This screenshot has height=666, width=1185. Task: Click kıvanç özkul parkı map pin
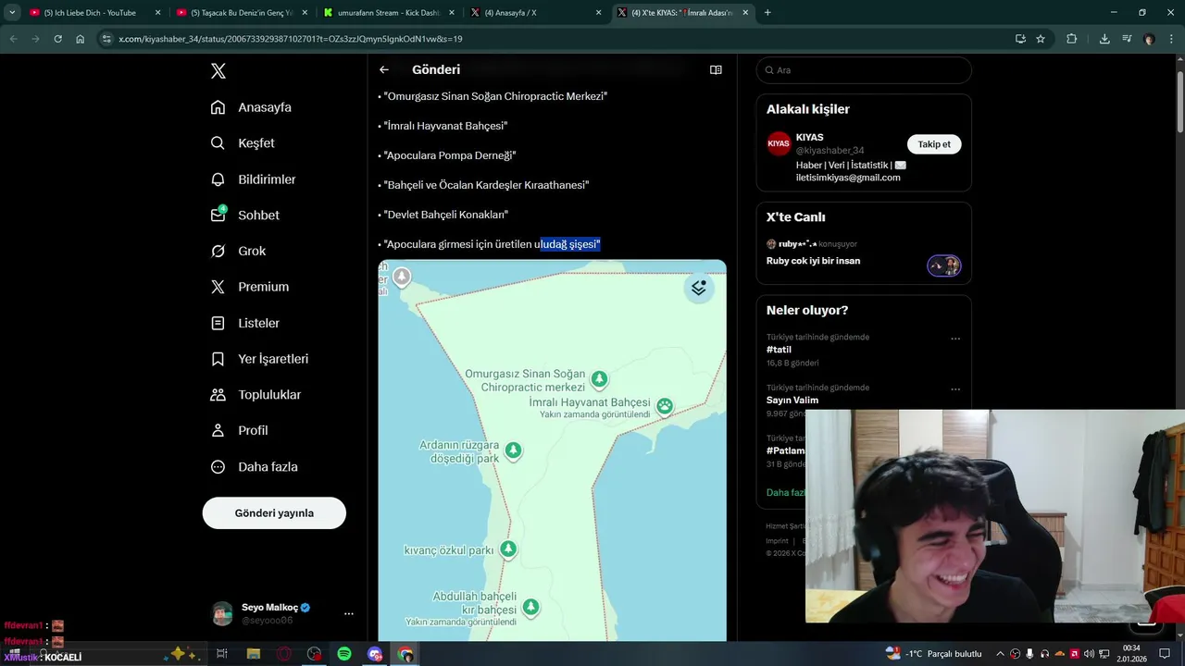tap(507, 549)
